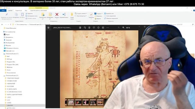Image resolution: width=195 pixels, height=109 pixels.
Task: Click Copy path in clipboard group
Action: point(31,16)
